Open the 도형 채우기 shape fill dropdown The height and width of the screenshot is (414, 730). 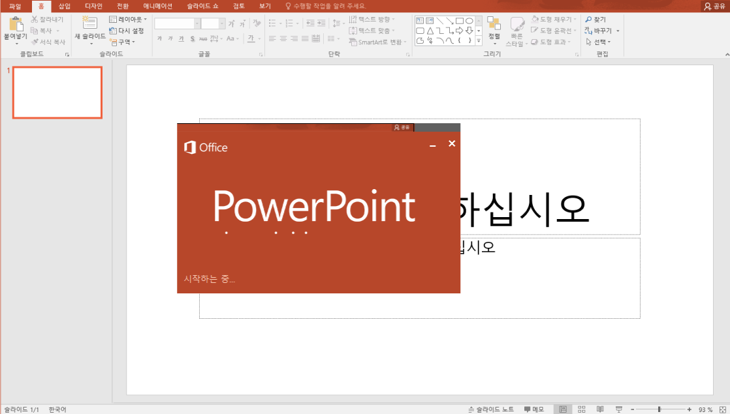575,20
